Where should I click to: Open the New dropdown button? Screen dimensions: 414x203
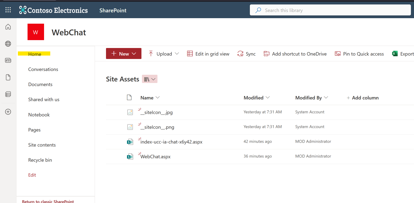[x=124, y=53]
